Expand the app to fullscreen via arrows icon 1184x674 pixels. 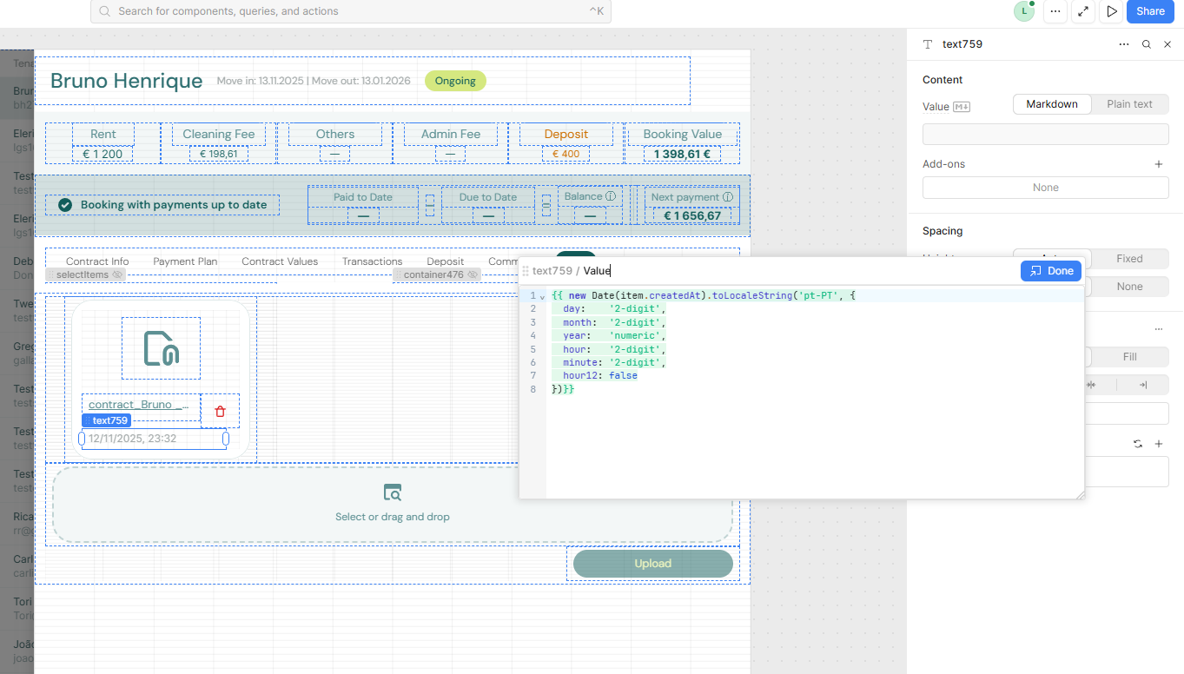point(1083,11)
